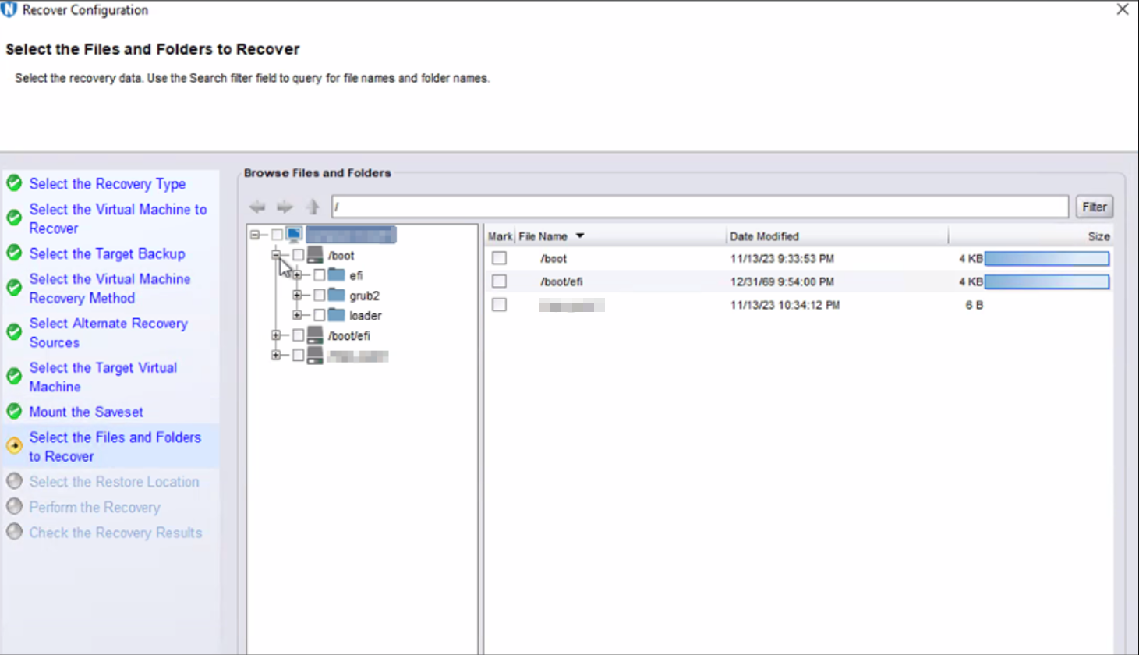
Task: Click the disk icon next to /boot
Action: point(315,254)
